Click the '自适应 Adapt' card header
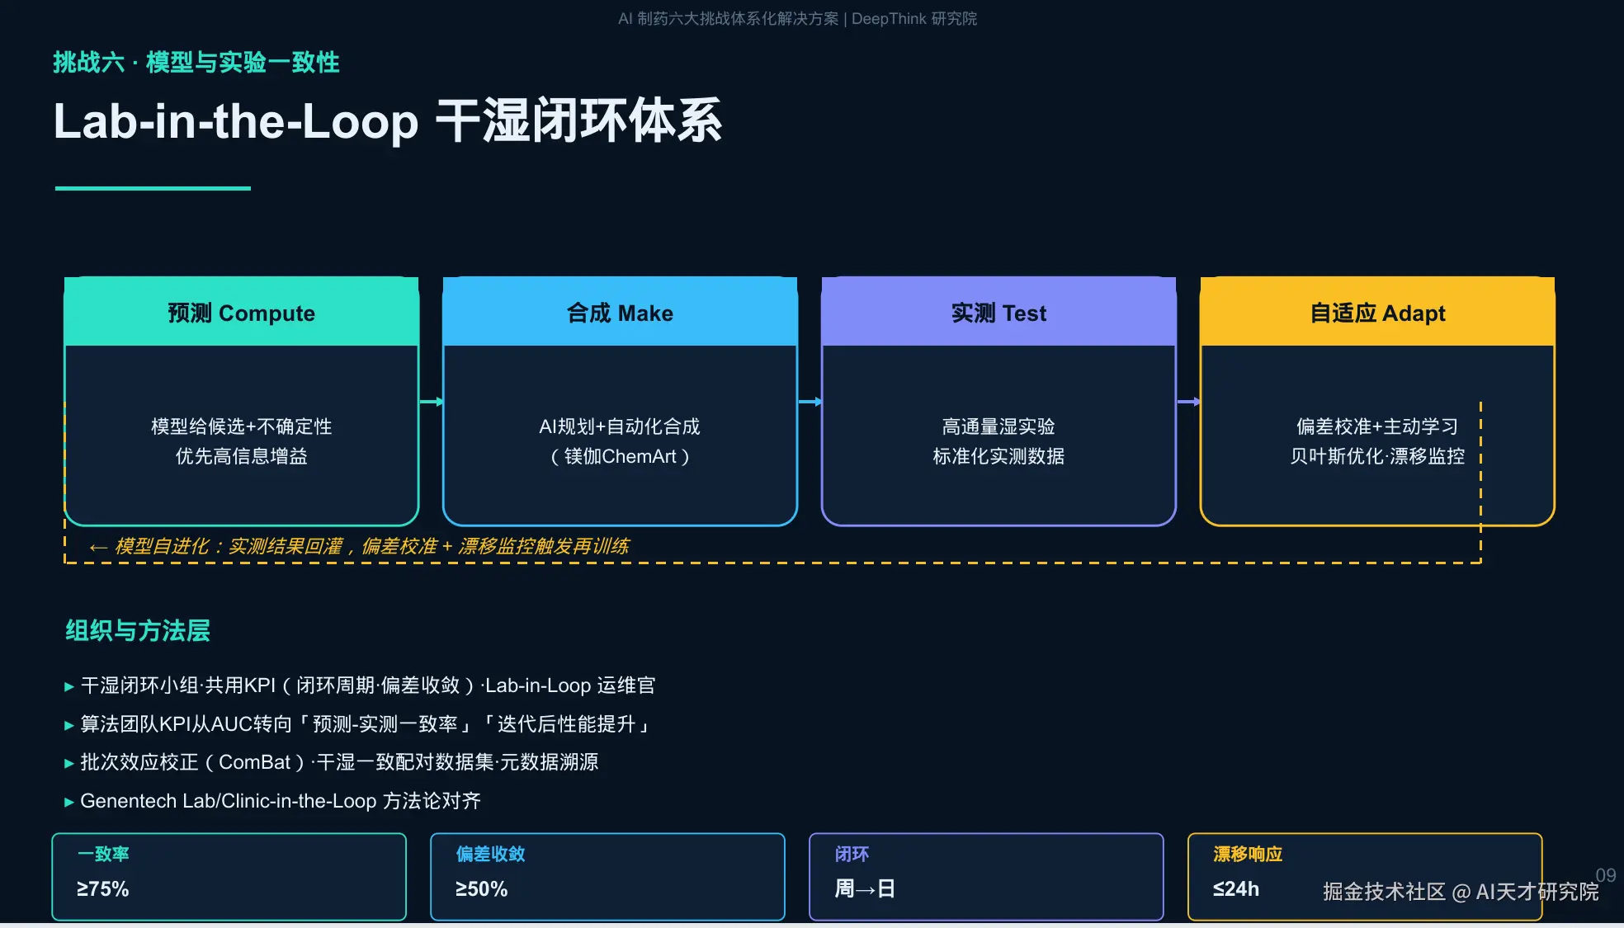 point(1377,313)
